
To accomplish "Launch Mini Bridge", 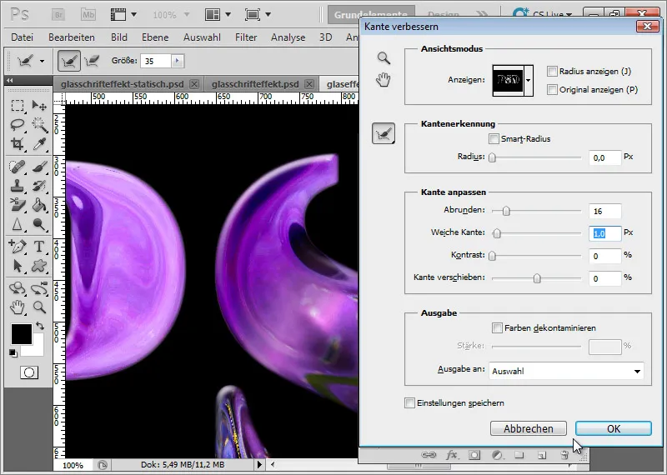I will [88, 15].
